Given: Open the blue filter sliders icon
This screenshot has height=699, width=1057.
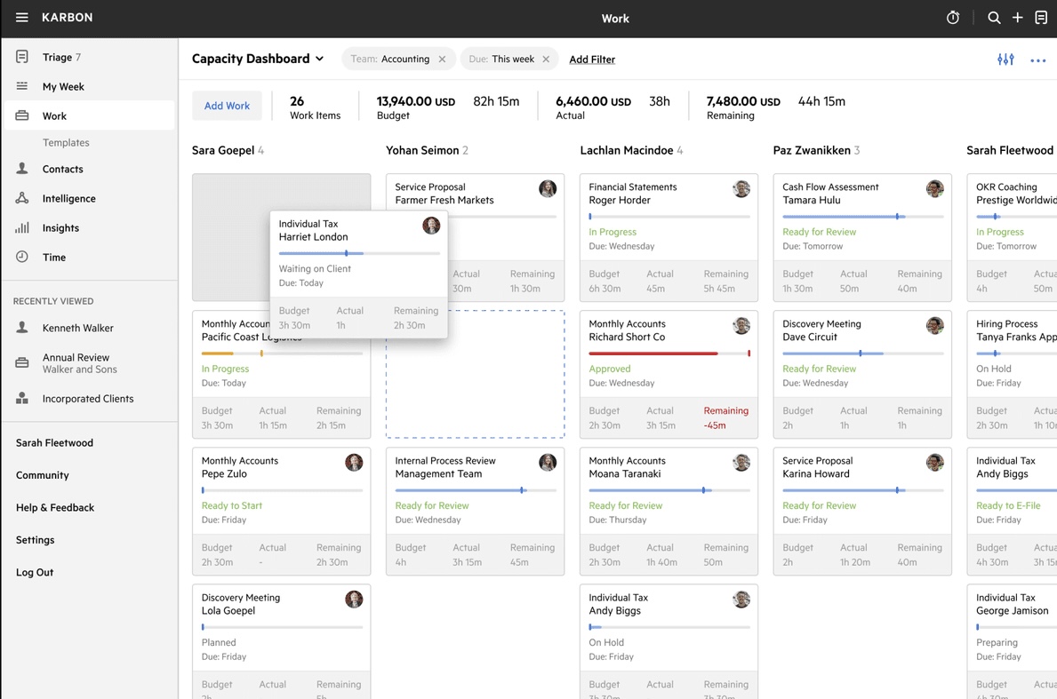Looking at the screenshot, I should coord(1005,59).
